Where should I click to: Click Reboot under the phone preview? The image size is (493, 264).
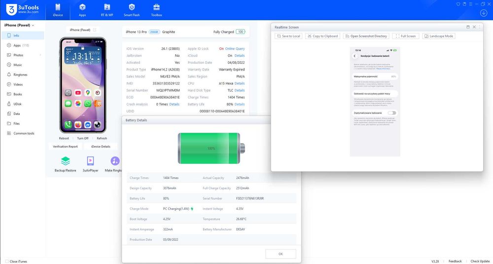64,138
